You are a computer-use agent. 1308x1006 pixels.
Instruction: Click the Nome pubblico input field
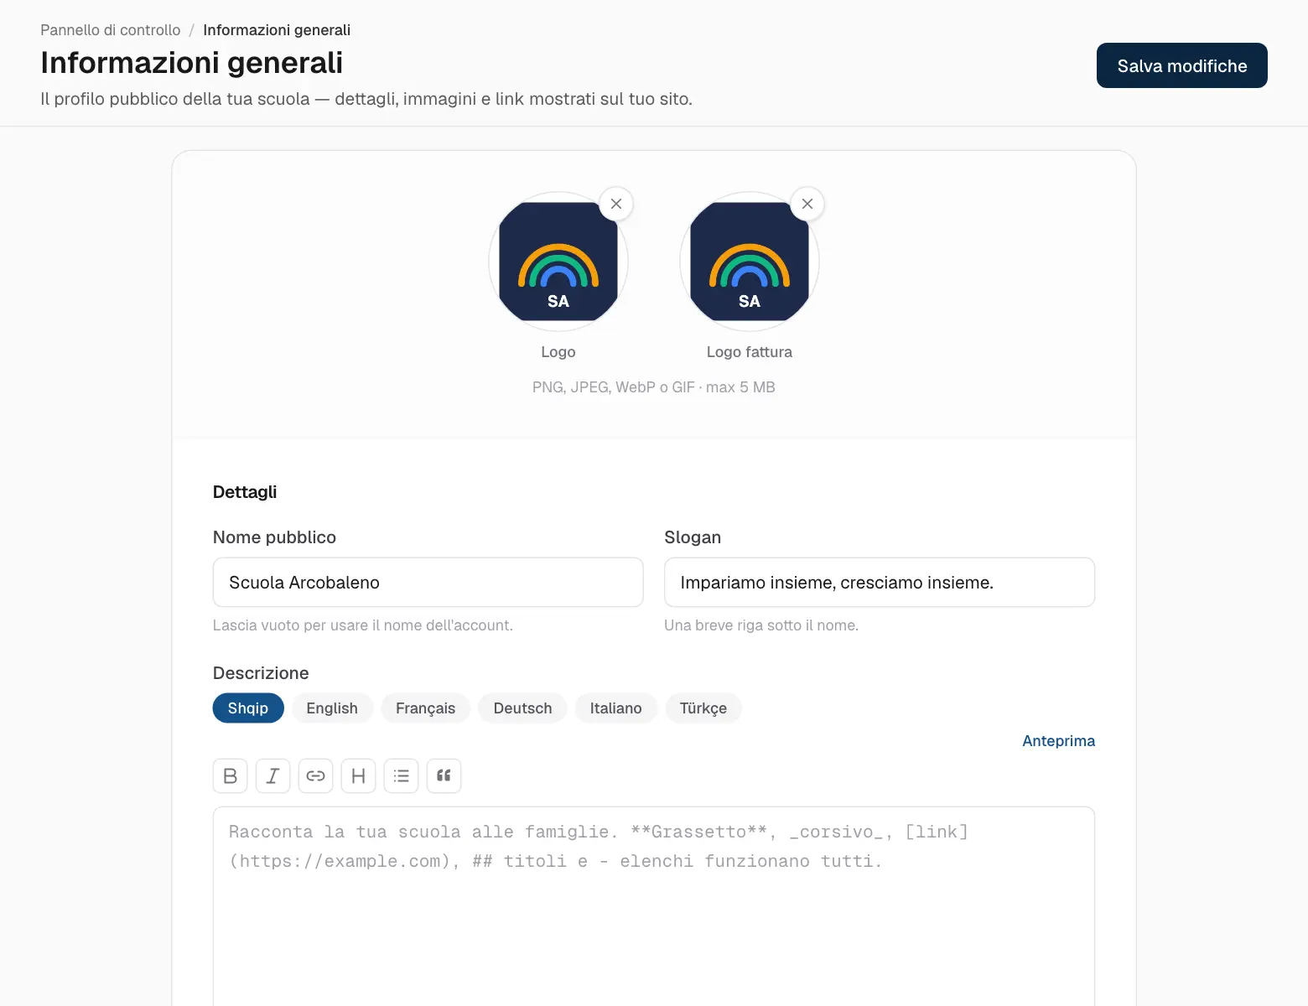[x=428, y=583]
